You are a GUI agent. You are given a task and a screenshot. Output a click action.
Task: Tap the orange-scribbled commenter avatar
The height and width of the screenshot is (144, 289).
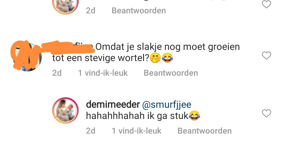point(26,56)
